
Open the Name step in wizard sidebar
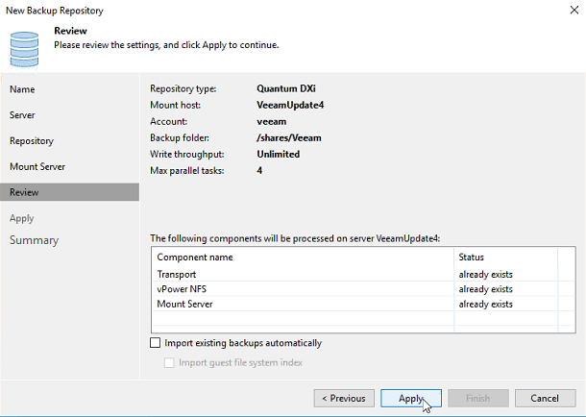(22, 89)
